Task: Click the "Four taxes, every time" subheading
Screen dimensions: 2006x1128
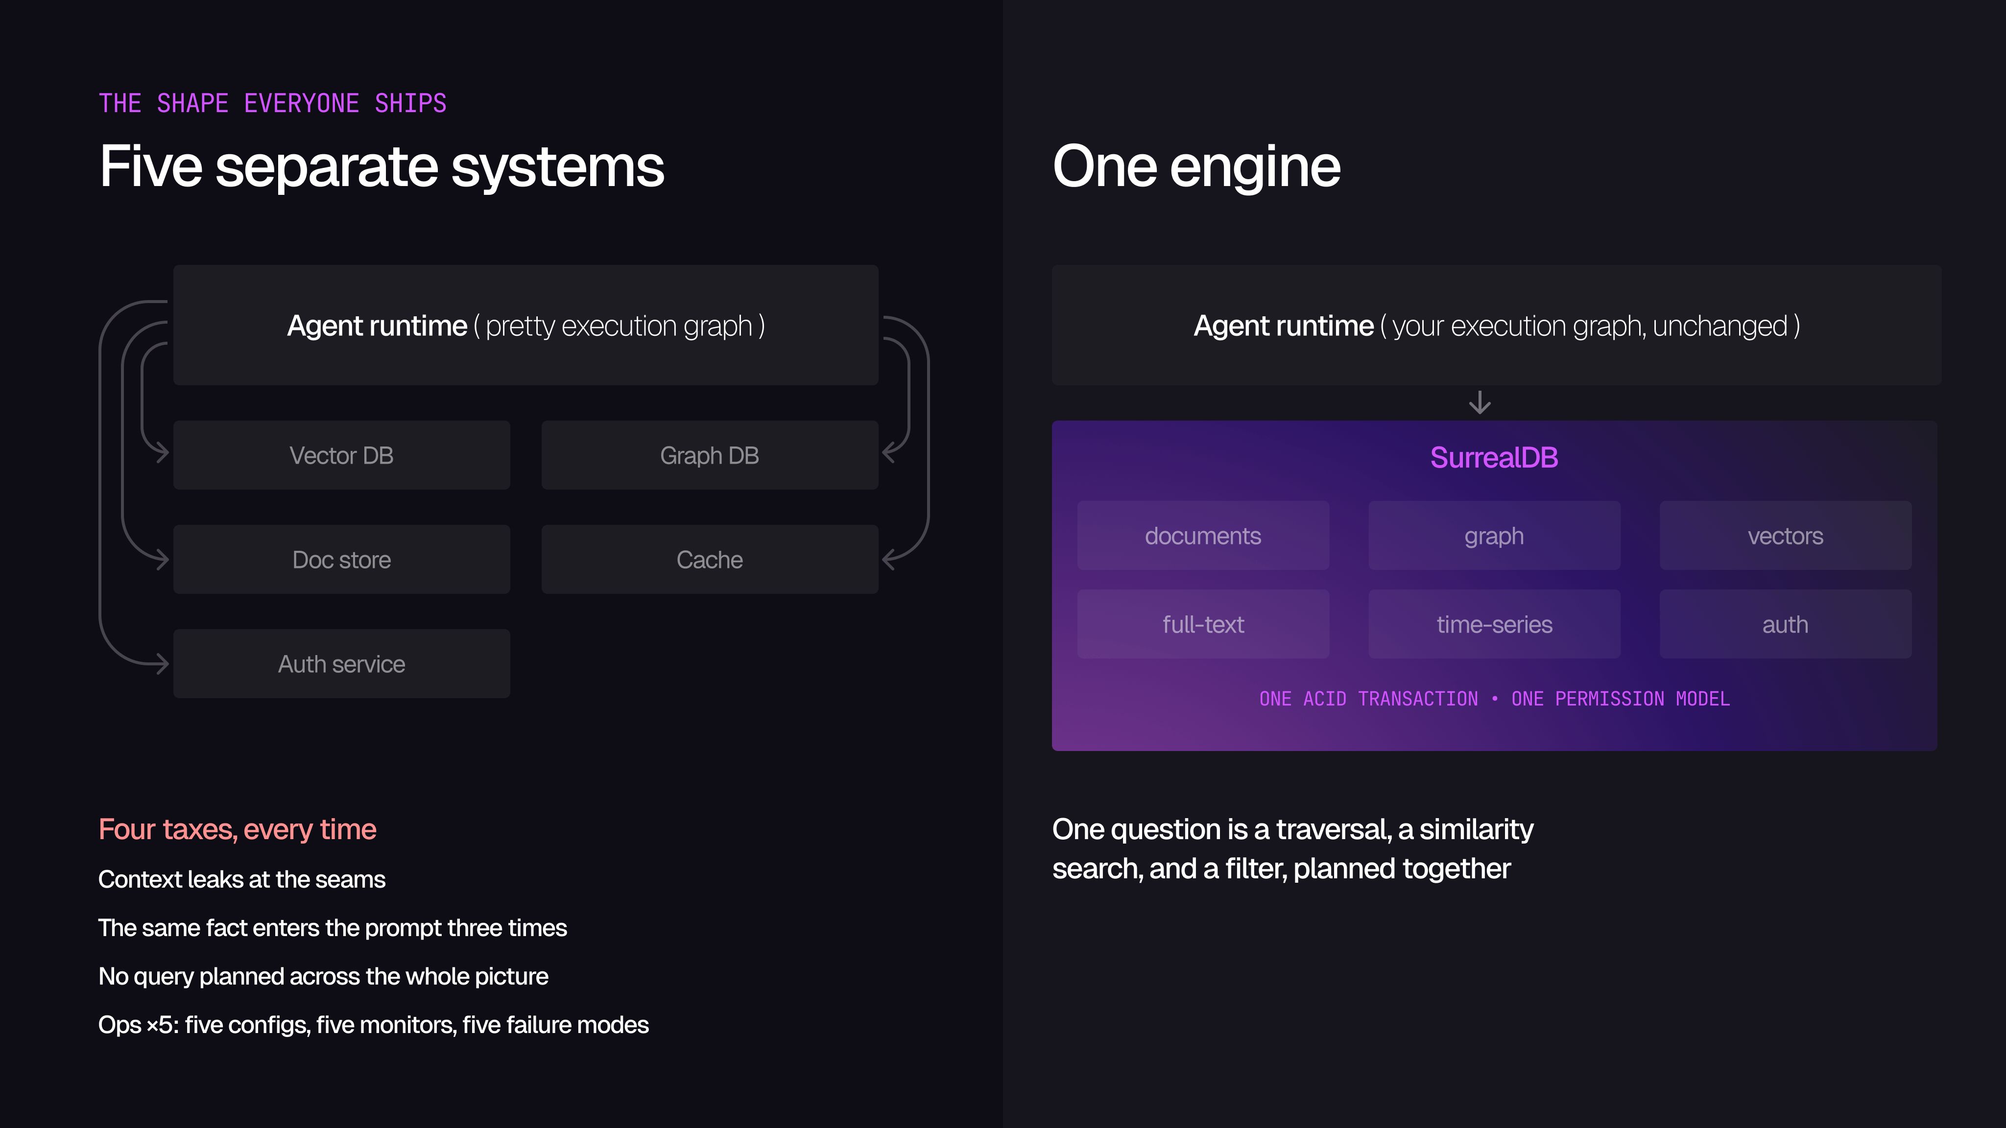Action: point(238,830)
